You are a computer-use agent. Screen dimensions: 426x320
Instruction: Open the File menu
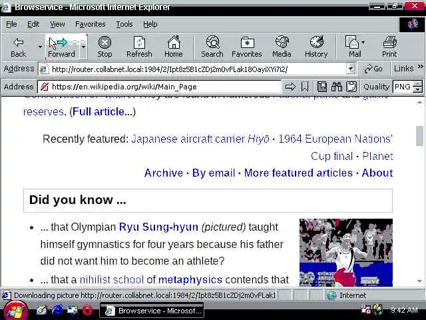(x=11, y=24)
